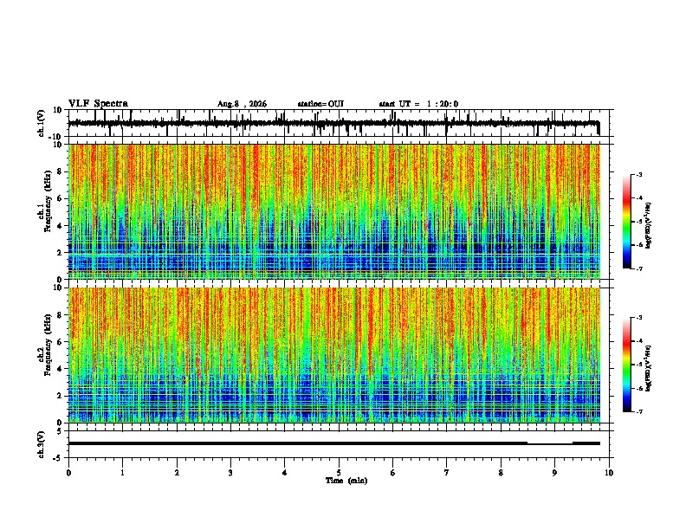Click the "8" kHz tick on ch.2 spectrogram
This screenshot has width=686, height=530.
[60, 314]
